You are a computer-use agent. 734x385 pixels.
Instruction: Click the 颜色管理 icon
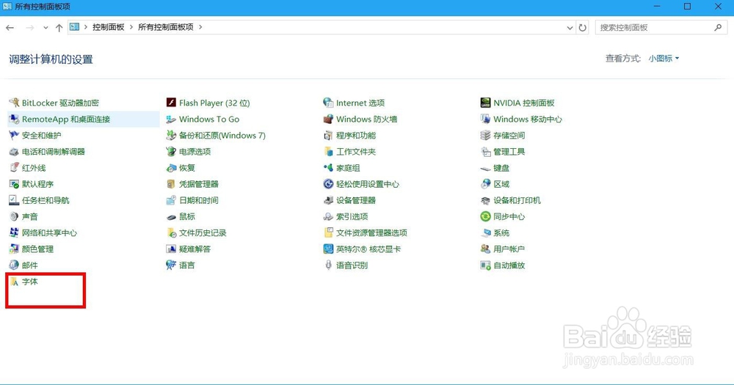click(x=14, y=249)
